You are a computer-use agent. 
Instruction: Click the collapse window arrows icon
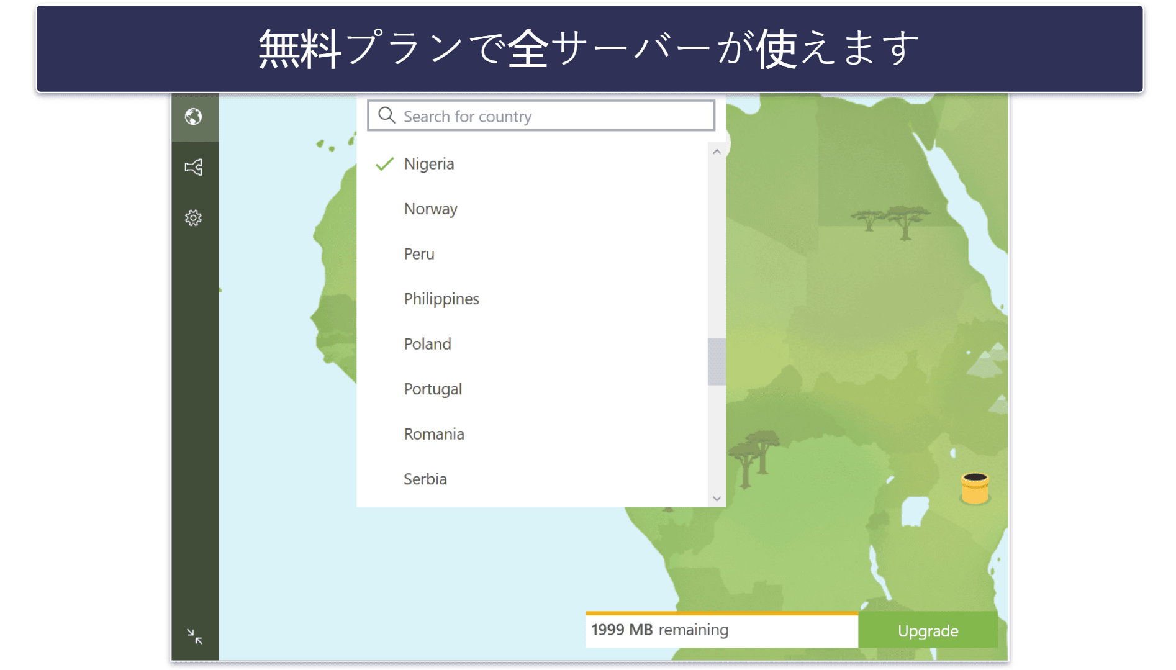point(195,636)
